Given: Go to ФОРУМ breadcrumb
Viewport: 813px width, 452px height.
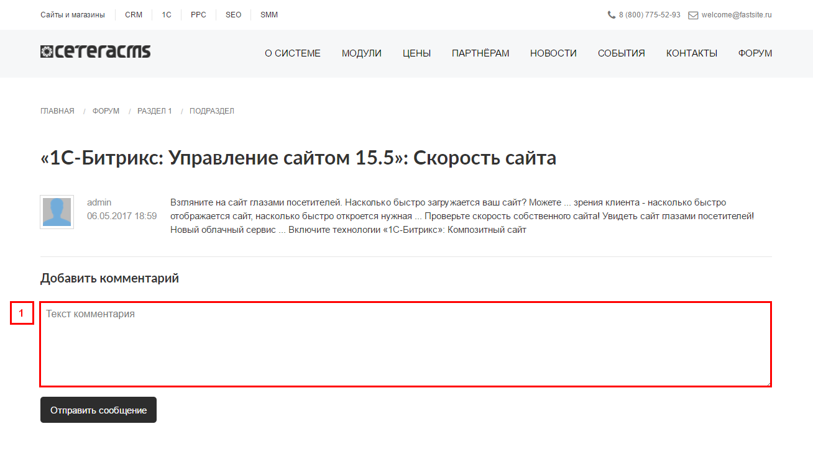Looking at the screenshot, I should (106, 111).
